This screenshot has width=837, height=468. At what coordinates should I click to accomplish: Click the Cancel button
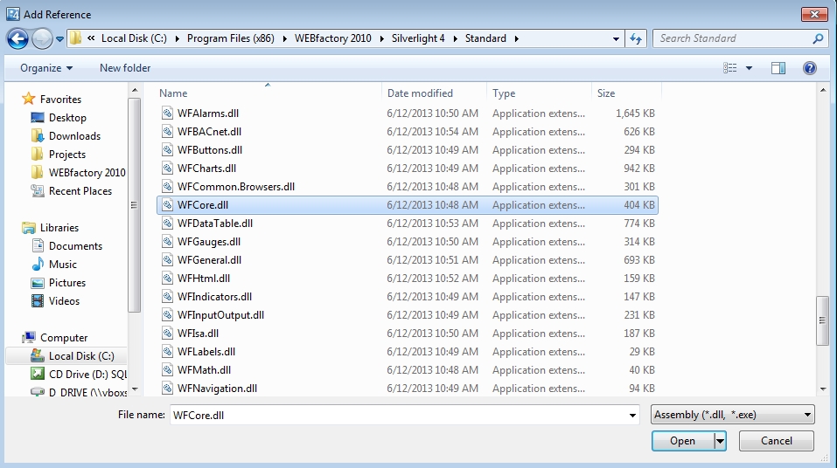[776, 441]
